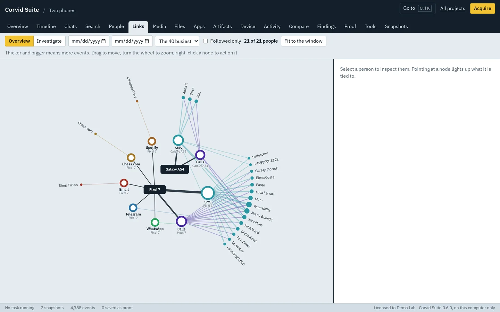Select the Pixel 7 device node
This screenshot has width=500, height=312.
point(155,190)
